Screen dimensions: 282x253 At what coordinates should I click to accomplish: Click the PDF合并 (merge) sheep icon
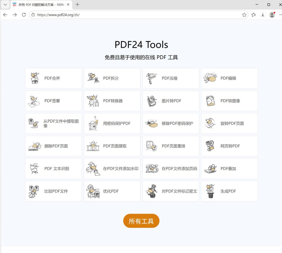coord(35,78)
